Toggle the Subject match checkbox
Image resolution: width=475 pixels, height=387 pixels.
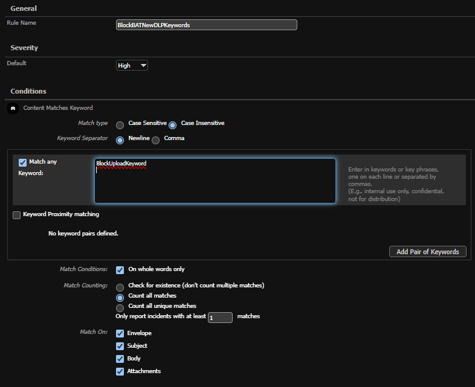[120, 347]
